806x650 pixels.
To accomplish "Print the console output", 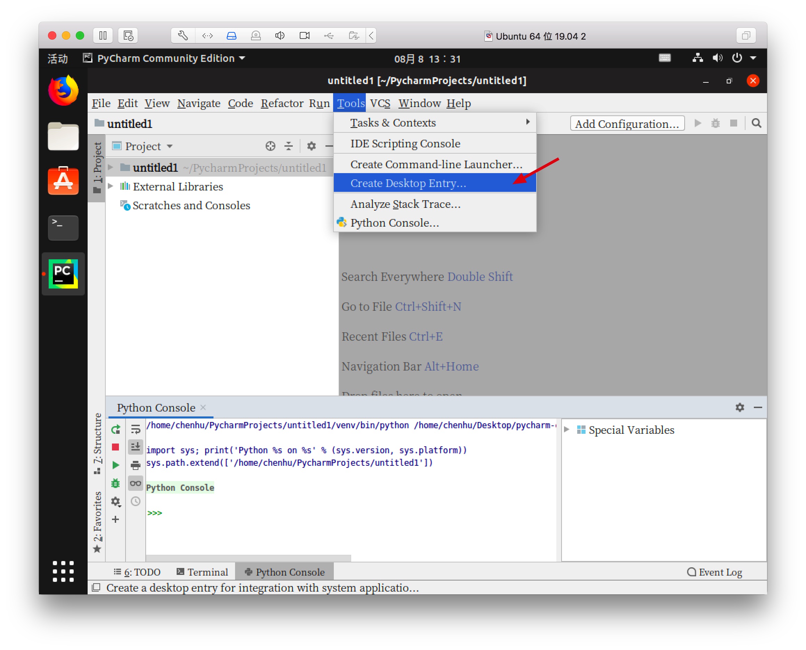I will [x=136, y=465].
